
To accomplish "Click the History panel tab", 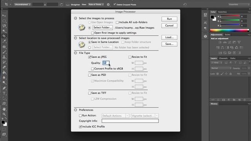I will pos(214,104).
